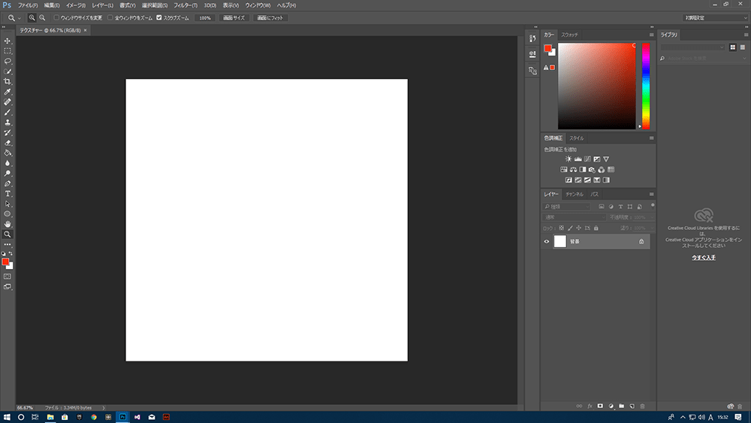
Task: Select the Lasso tool
Action: [x=8, y=61]
